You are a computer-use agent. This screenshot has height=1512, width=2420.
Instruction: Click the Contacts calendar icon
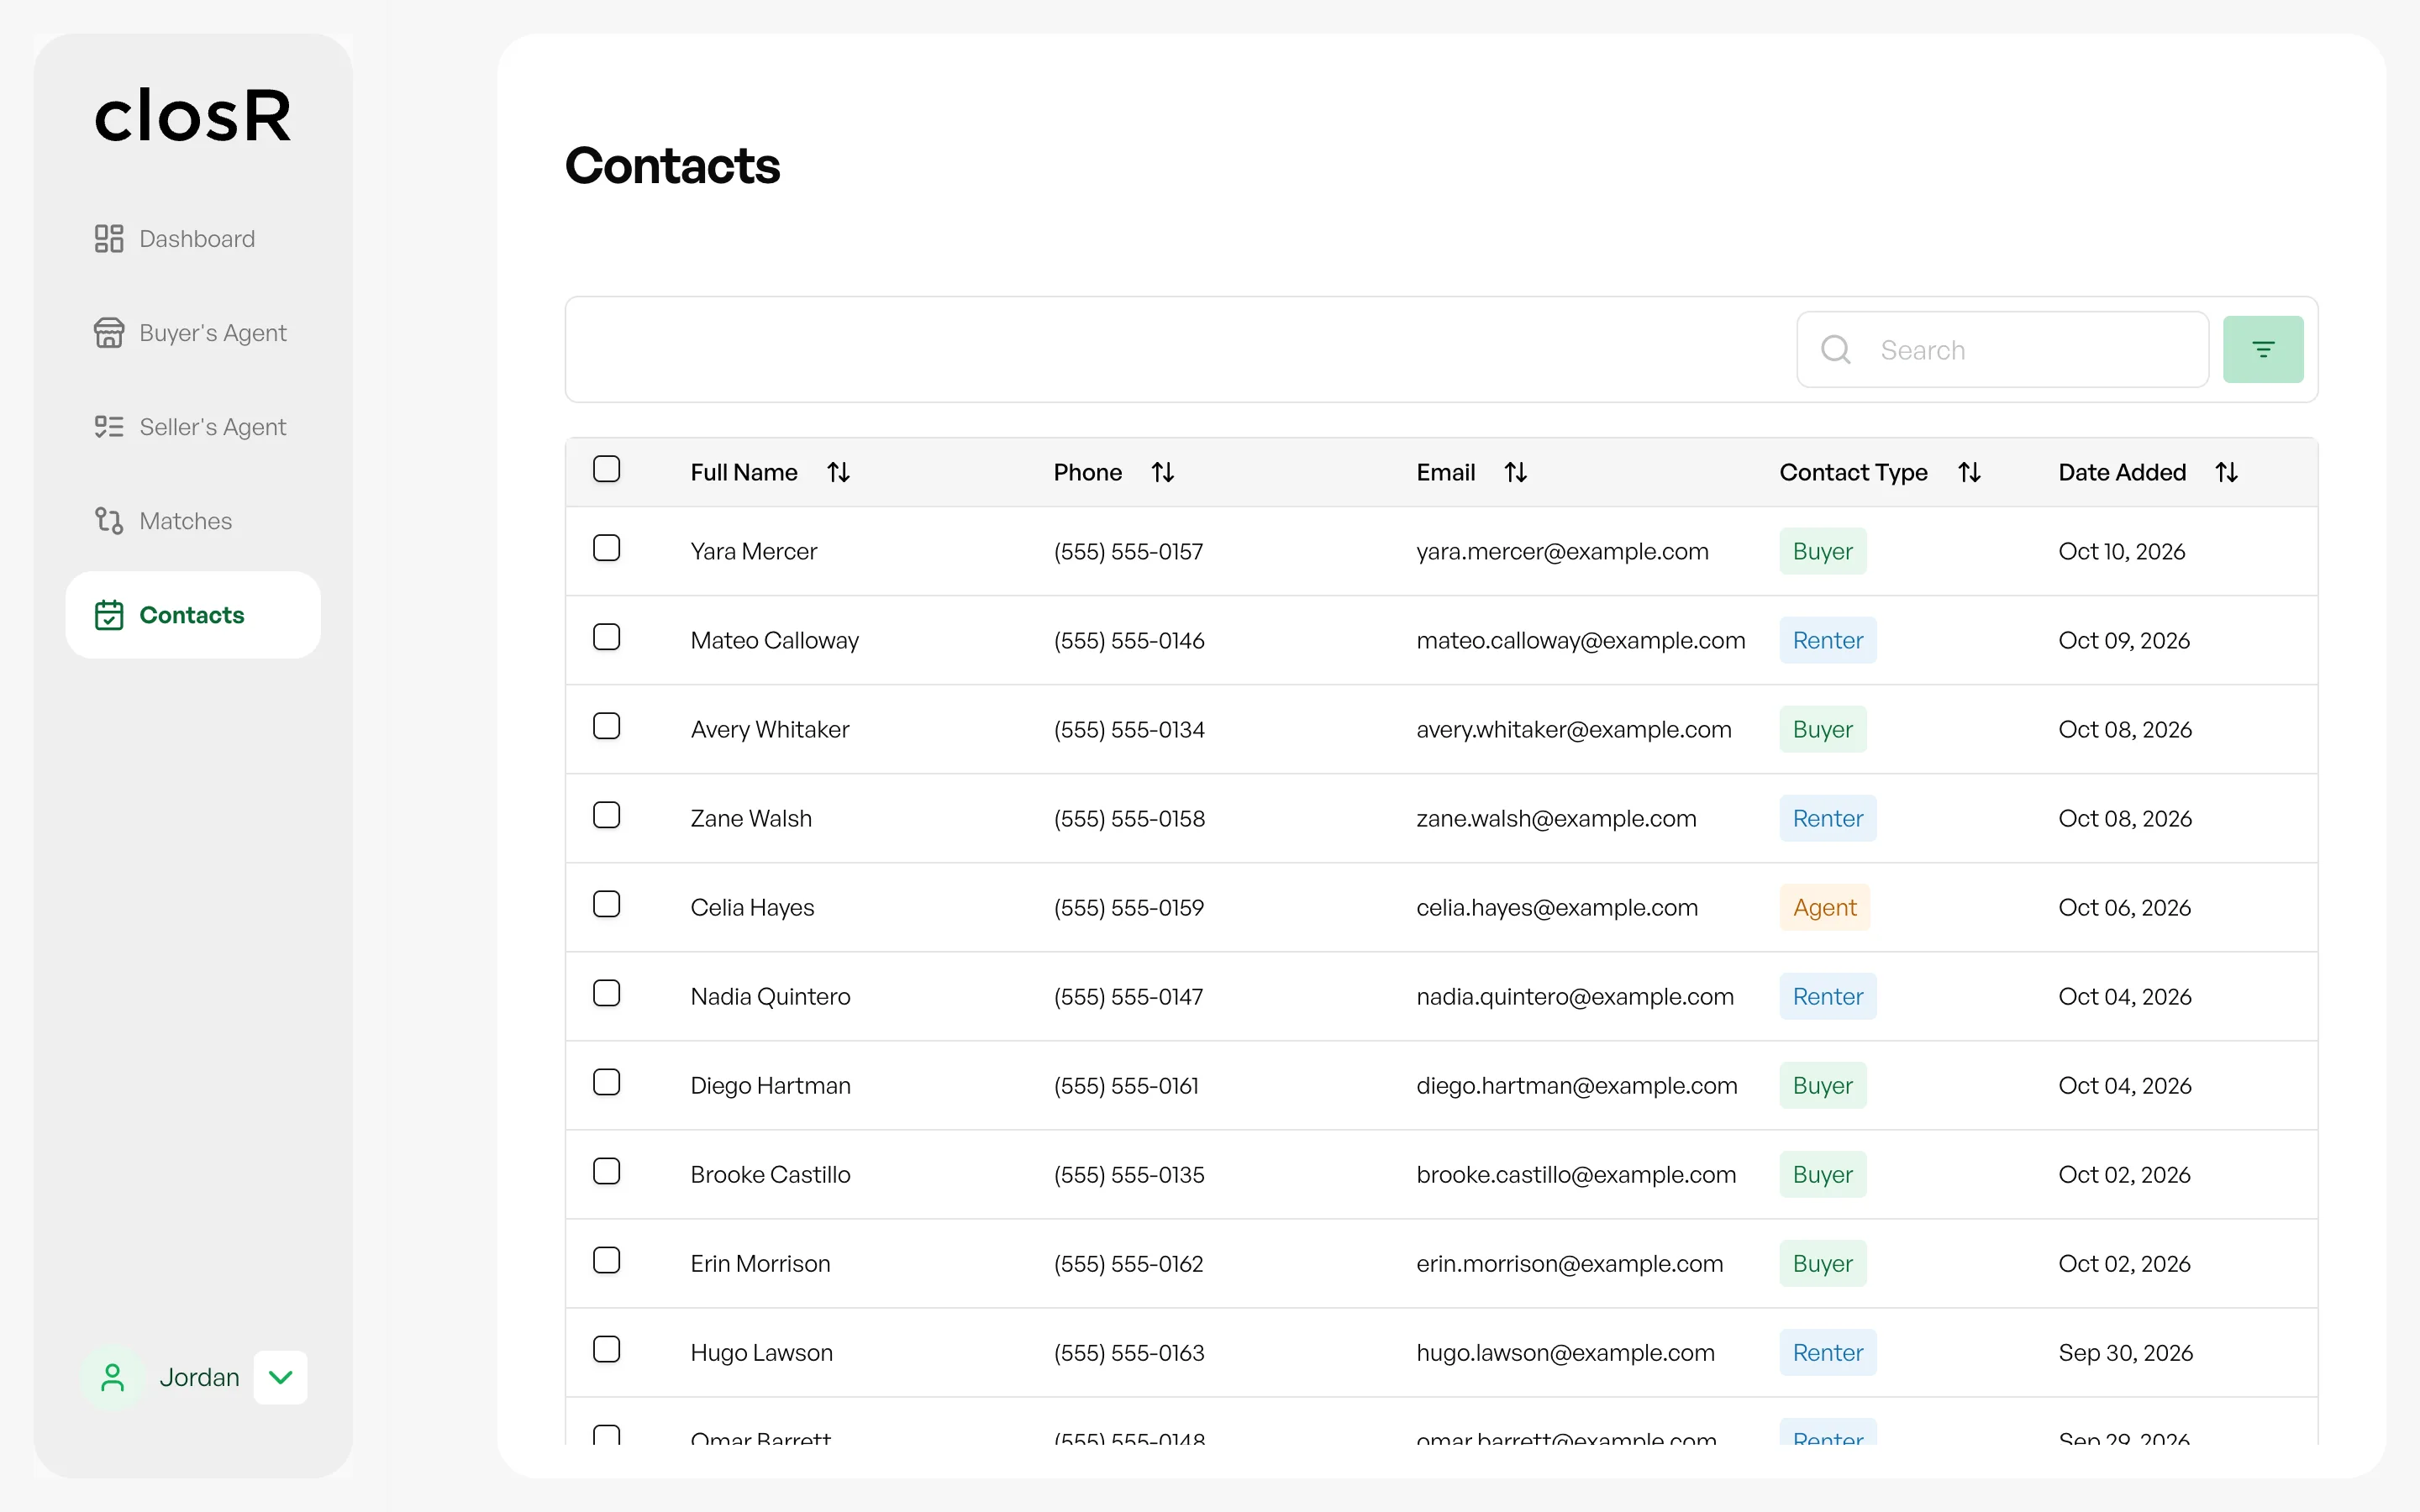(x=109, y=615)
